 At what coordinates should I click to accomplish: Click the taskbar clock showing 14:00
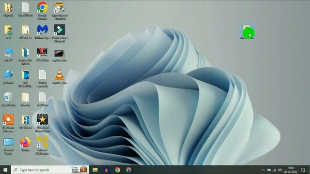click(x=291, y=170)
